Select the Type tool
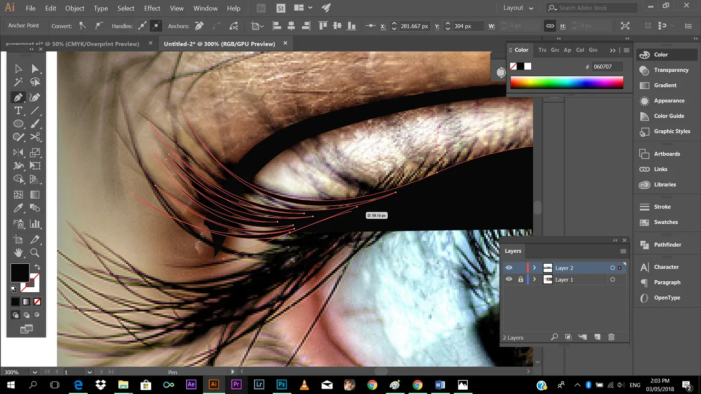701x394 pixels. tap(18, 111)
